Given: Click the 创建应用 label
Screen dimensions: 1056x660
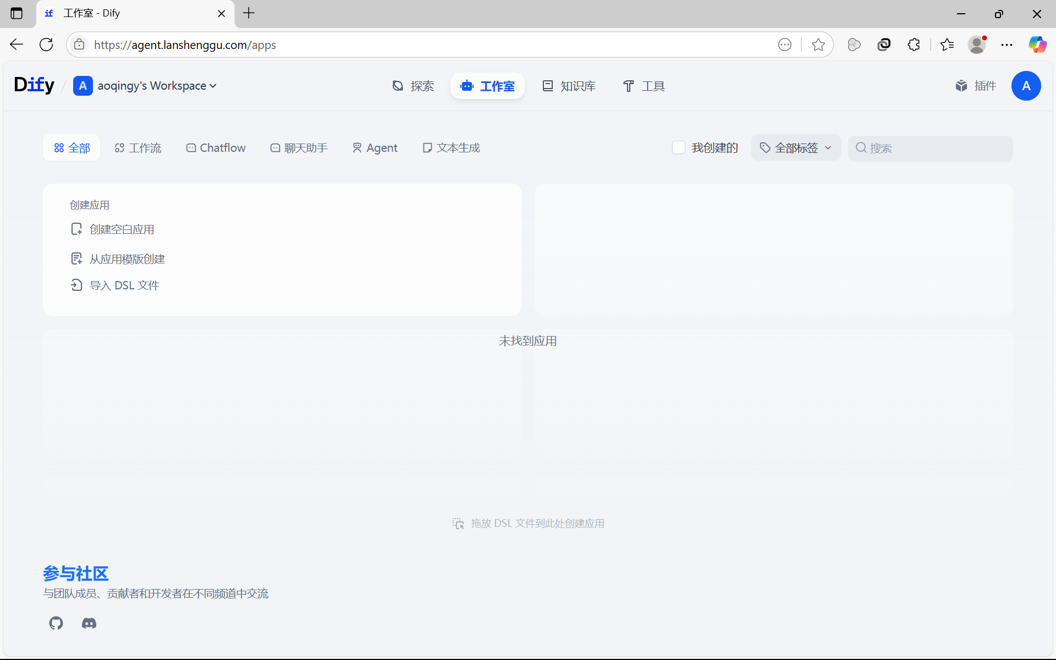Looking at the screenshot, I should click(x=90, y=205).
